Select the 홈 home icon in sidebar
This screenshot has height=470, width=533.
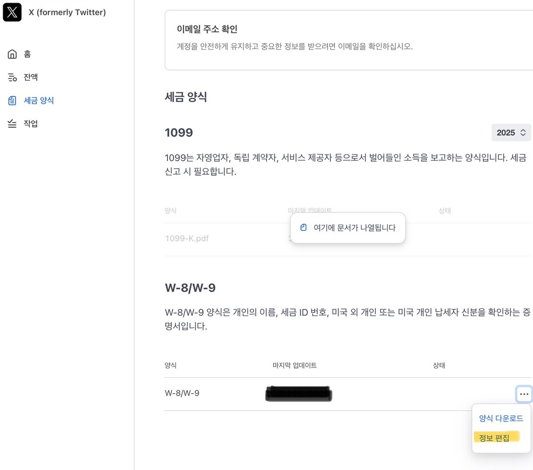(12, 54)
